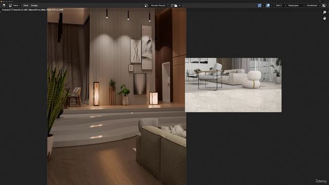The width and height of the screenshot is (329, 185).
Task: Open the display channels icon dropdown
Action: pyautogui.click(x=324, y=6)
